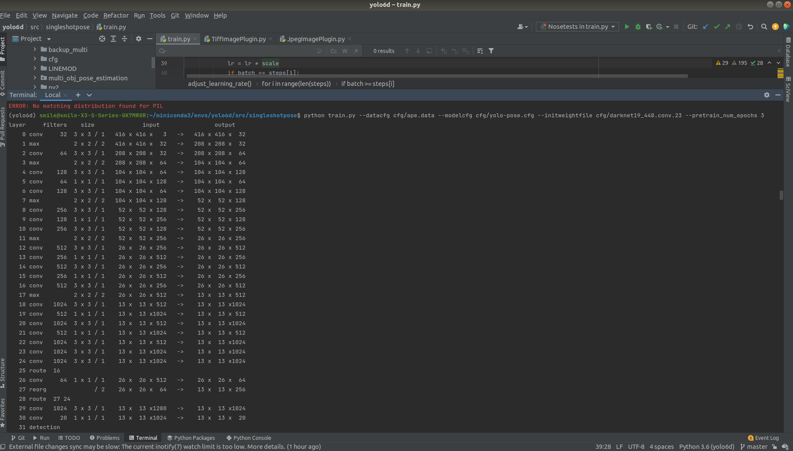Open search results in Find window
This screenshot has height=451, width=793.
point(429,51)
